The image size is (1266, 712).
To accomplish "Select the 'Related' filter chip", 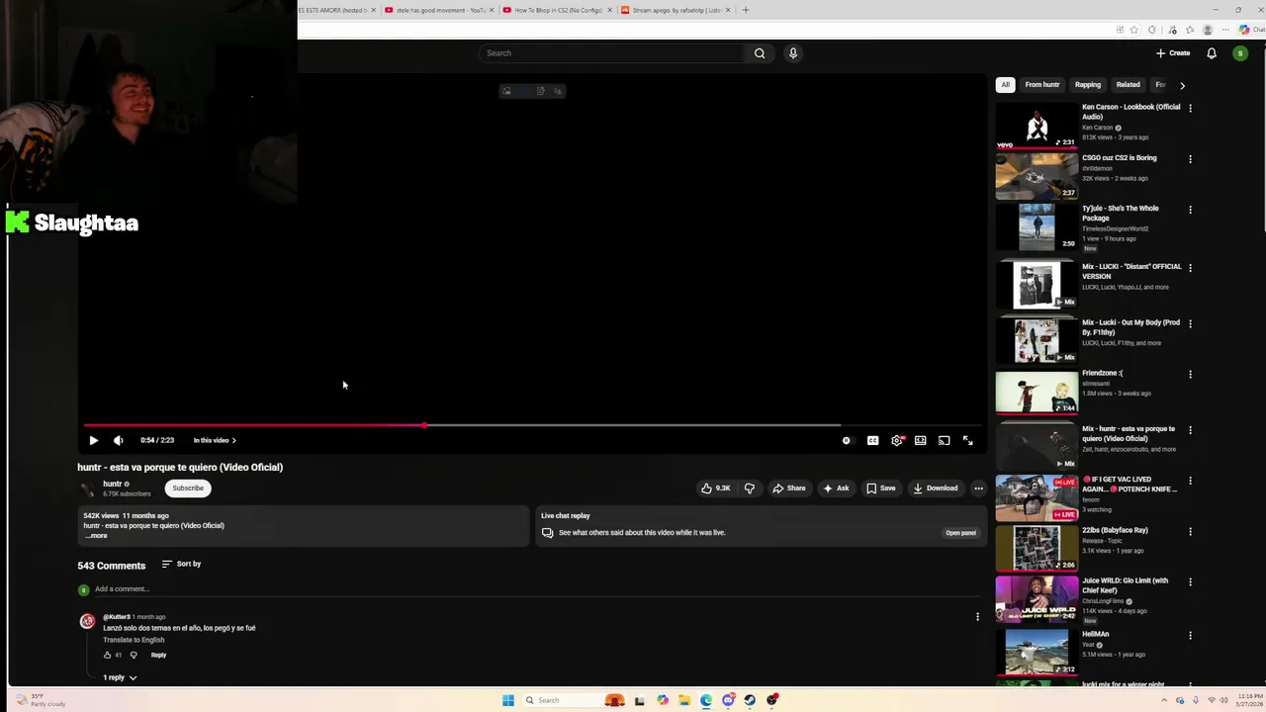I will (x=1128, y=85).
